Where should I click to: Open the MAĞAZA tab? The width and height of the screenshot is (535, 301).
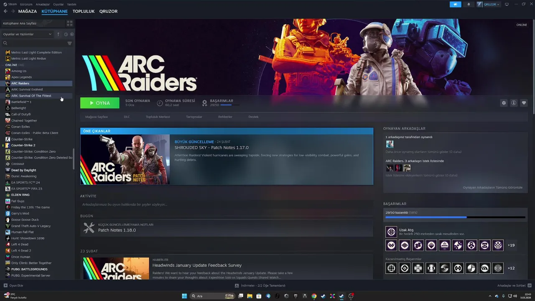pyautogui.click(x=28, y=11)
